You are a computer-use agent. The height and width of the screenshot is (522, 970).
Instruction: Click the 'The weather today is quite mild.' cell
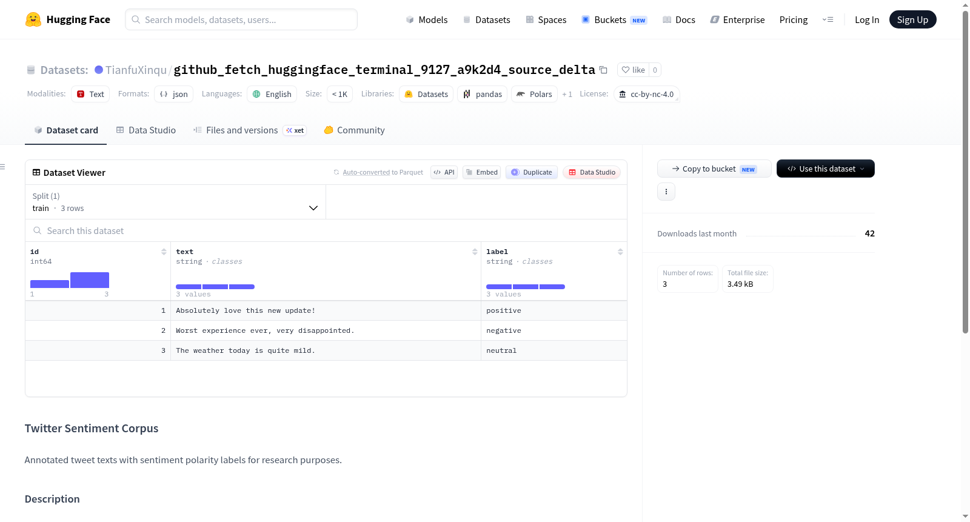point(326,350)
